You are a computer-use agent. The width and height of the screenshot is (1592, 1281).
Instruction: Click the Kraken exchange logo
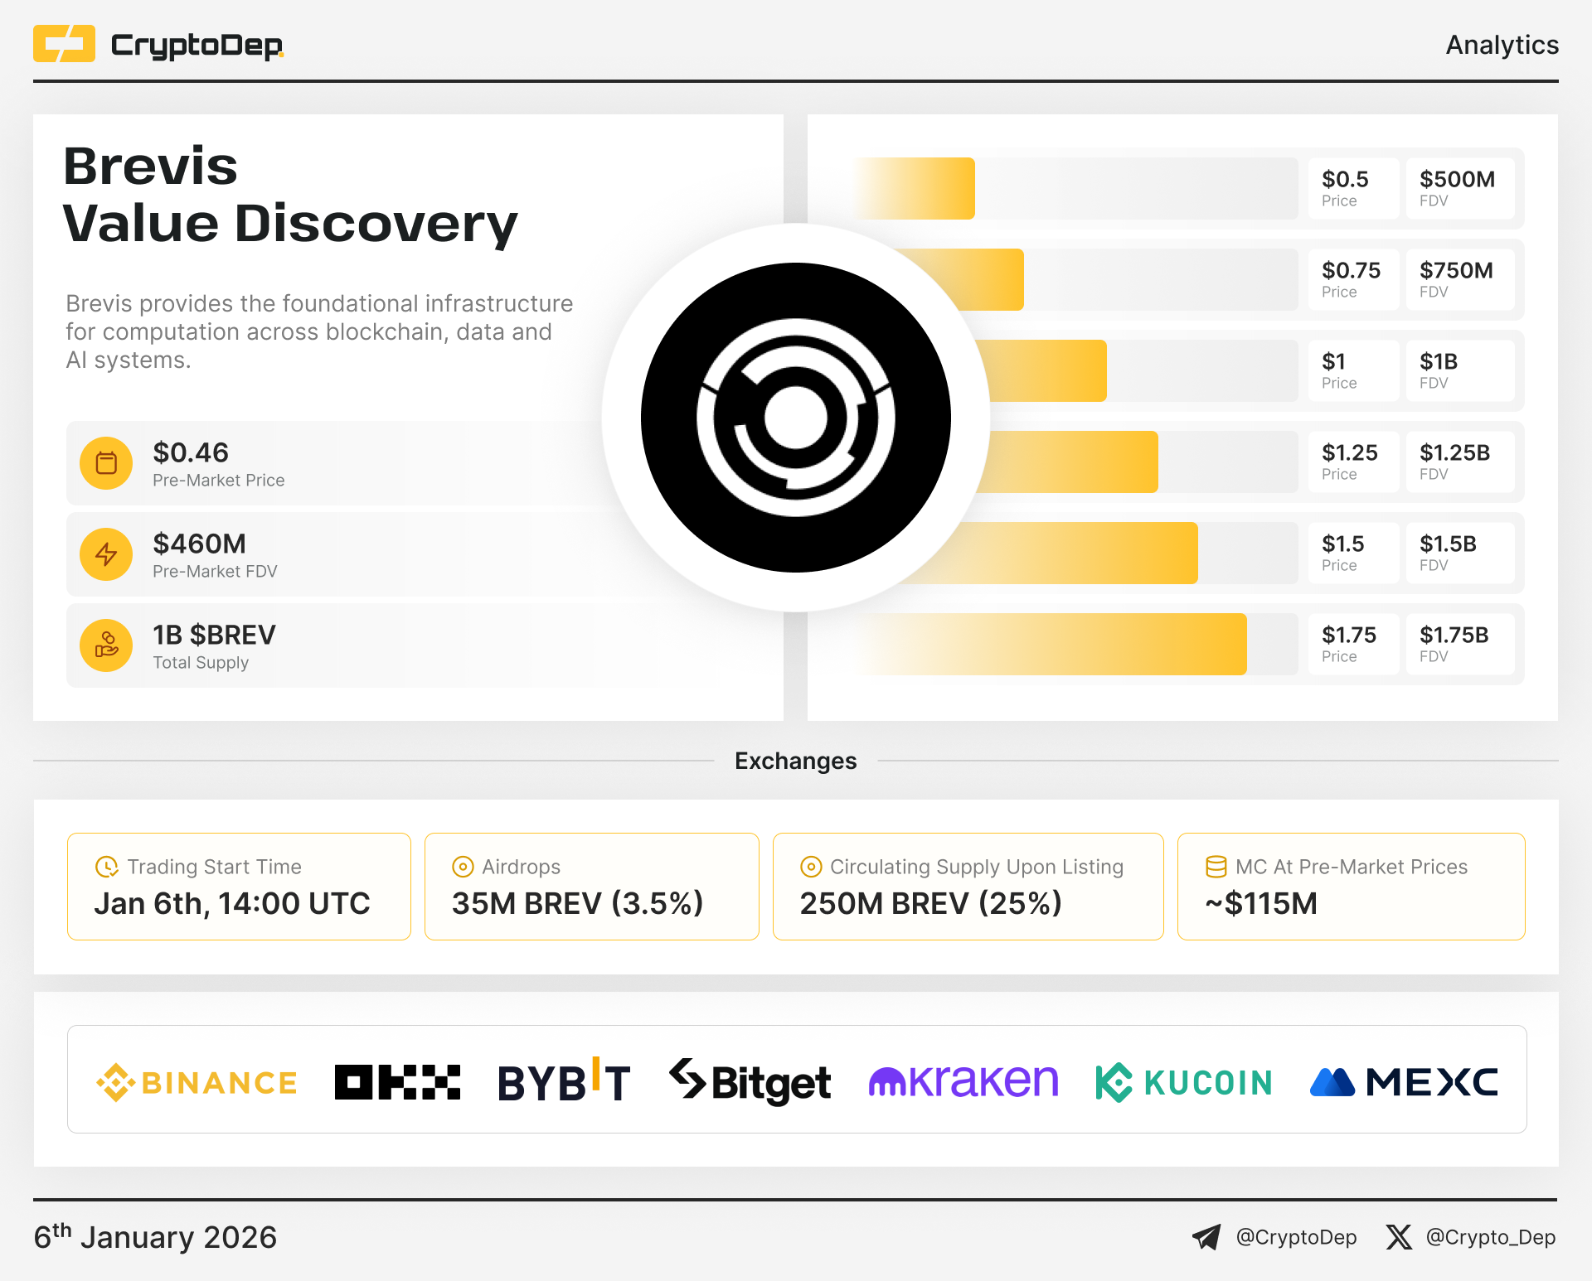(963, 1082)
